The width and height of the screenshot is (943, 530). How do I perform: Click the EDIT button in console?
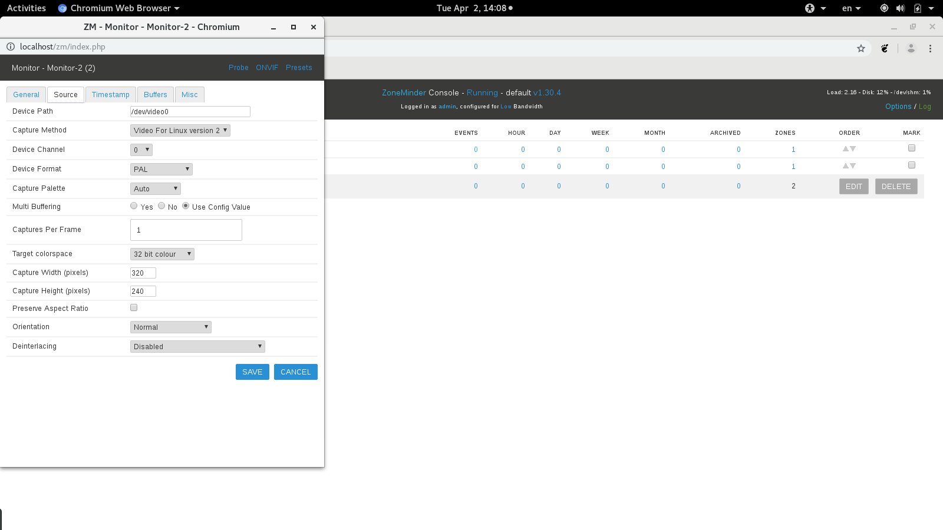(854, 186)
